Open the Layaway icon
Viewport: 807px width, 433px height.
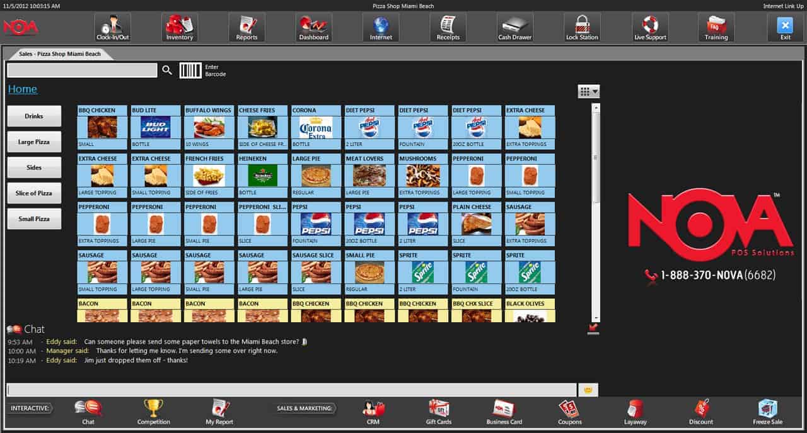click(x=636, y=412)
